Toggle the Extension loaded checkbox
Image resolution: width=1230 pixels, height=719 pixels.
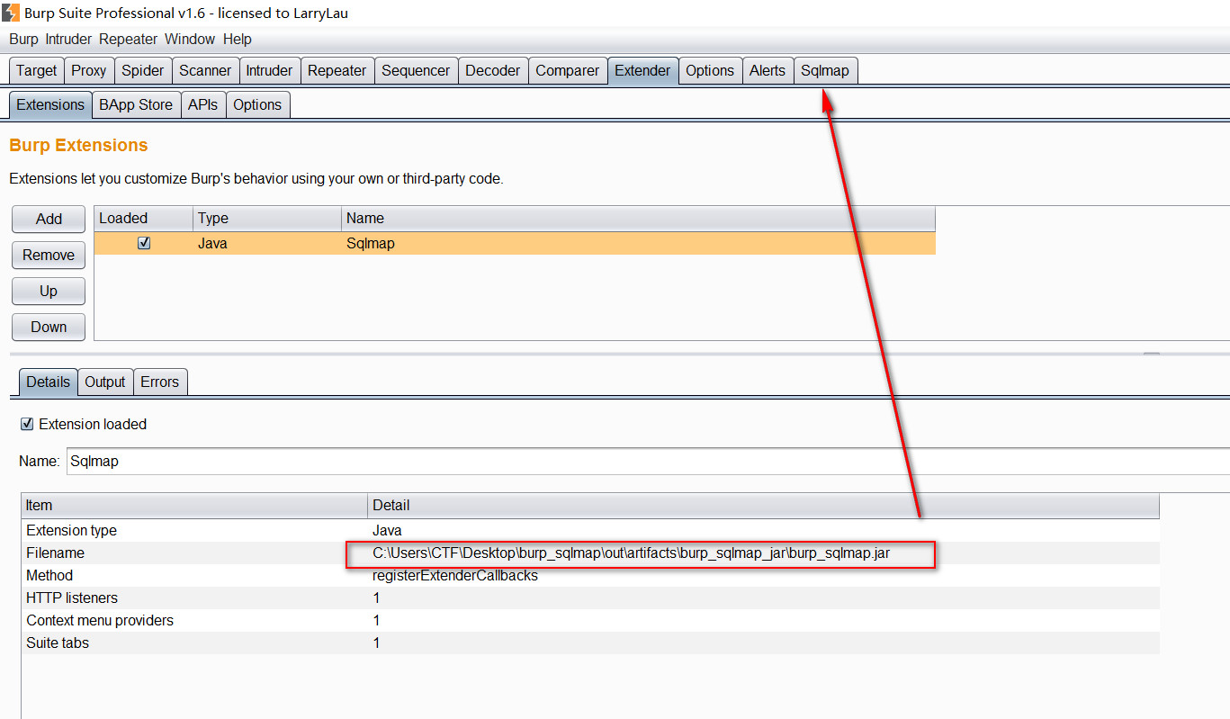27,424
